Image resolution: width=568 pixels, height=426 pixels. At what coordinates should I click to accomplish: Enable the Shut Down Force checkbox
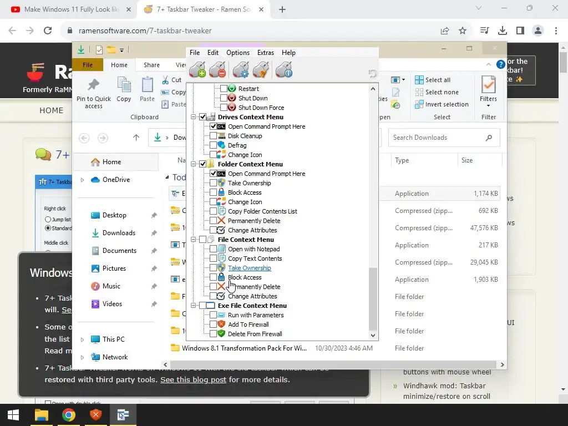[224, 107]
